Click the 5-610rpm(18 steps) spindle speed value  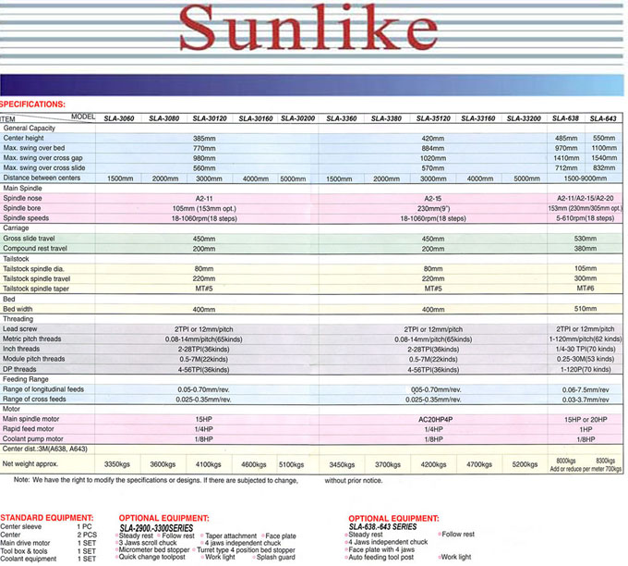click(586, 218)
